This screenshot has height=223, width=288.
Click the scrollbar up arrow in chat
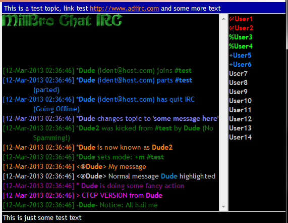pyautogui.click(x=223, y=19)
